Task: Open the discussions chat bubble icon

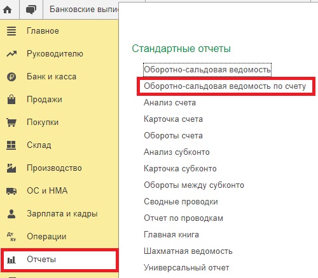Action: (x=31, y=10)
